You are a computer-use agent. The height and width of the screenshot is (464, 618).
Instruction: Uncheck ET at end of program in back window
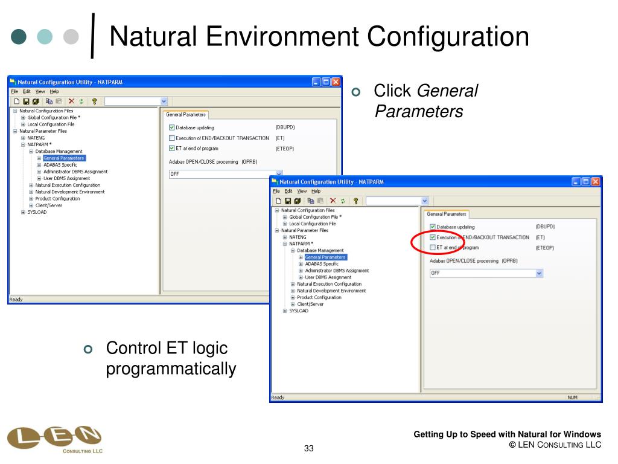point(172,149)
